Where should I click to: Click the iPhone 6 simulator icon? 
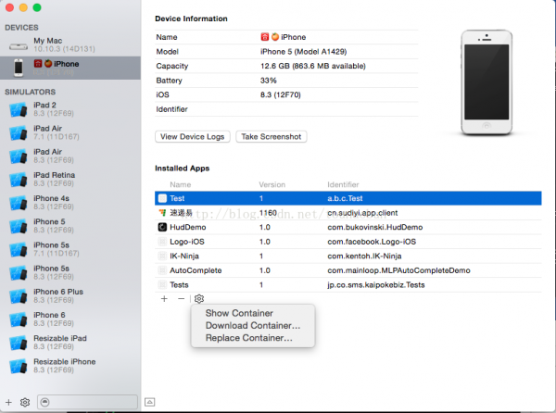point(19,319)
